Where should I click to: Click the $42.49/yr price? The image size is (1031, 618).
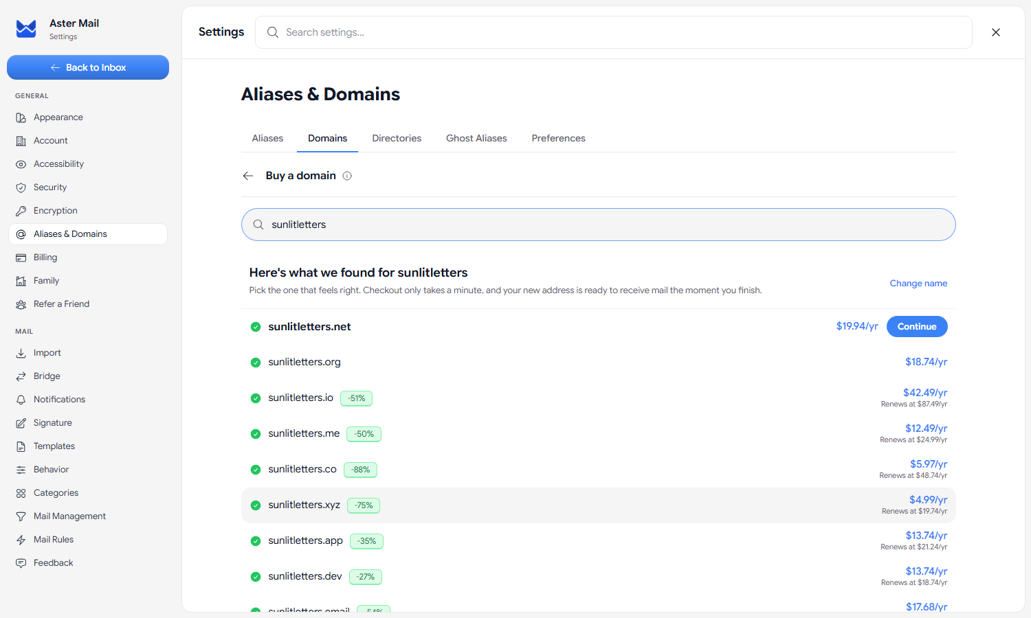point(925,393)
